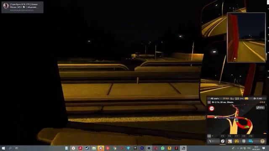
Task: Click the voice chat user overlay top-left
Action: tap(22, 7)
